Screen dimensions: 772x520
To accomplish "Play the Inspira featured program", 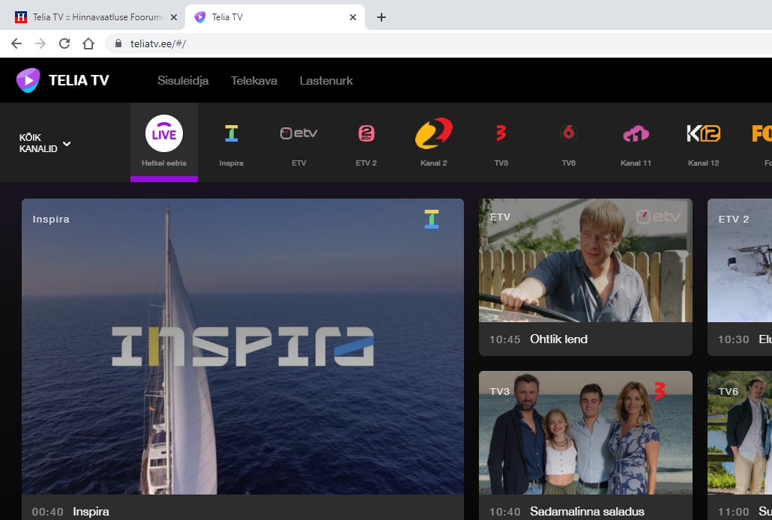I will click(242, 346).
